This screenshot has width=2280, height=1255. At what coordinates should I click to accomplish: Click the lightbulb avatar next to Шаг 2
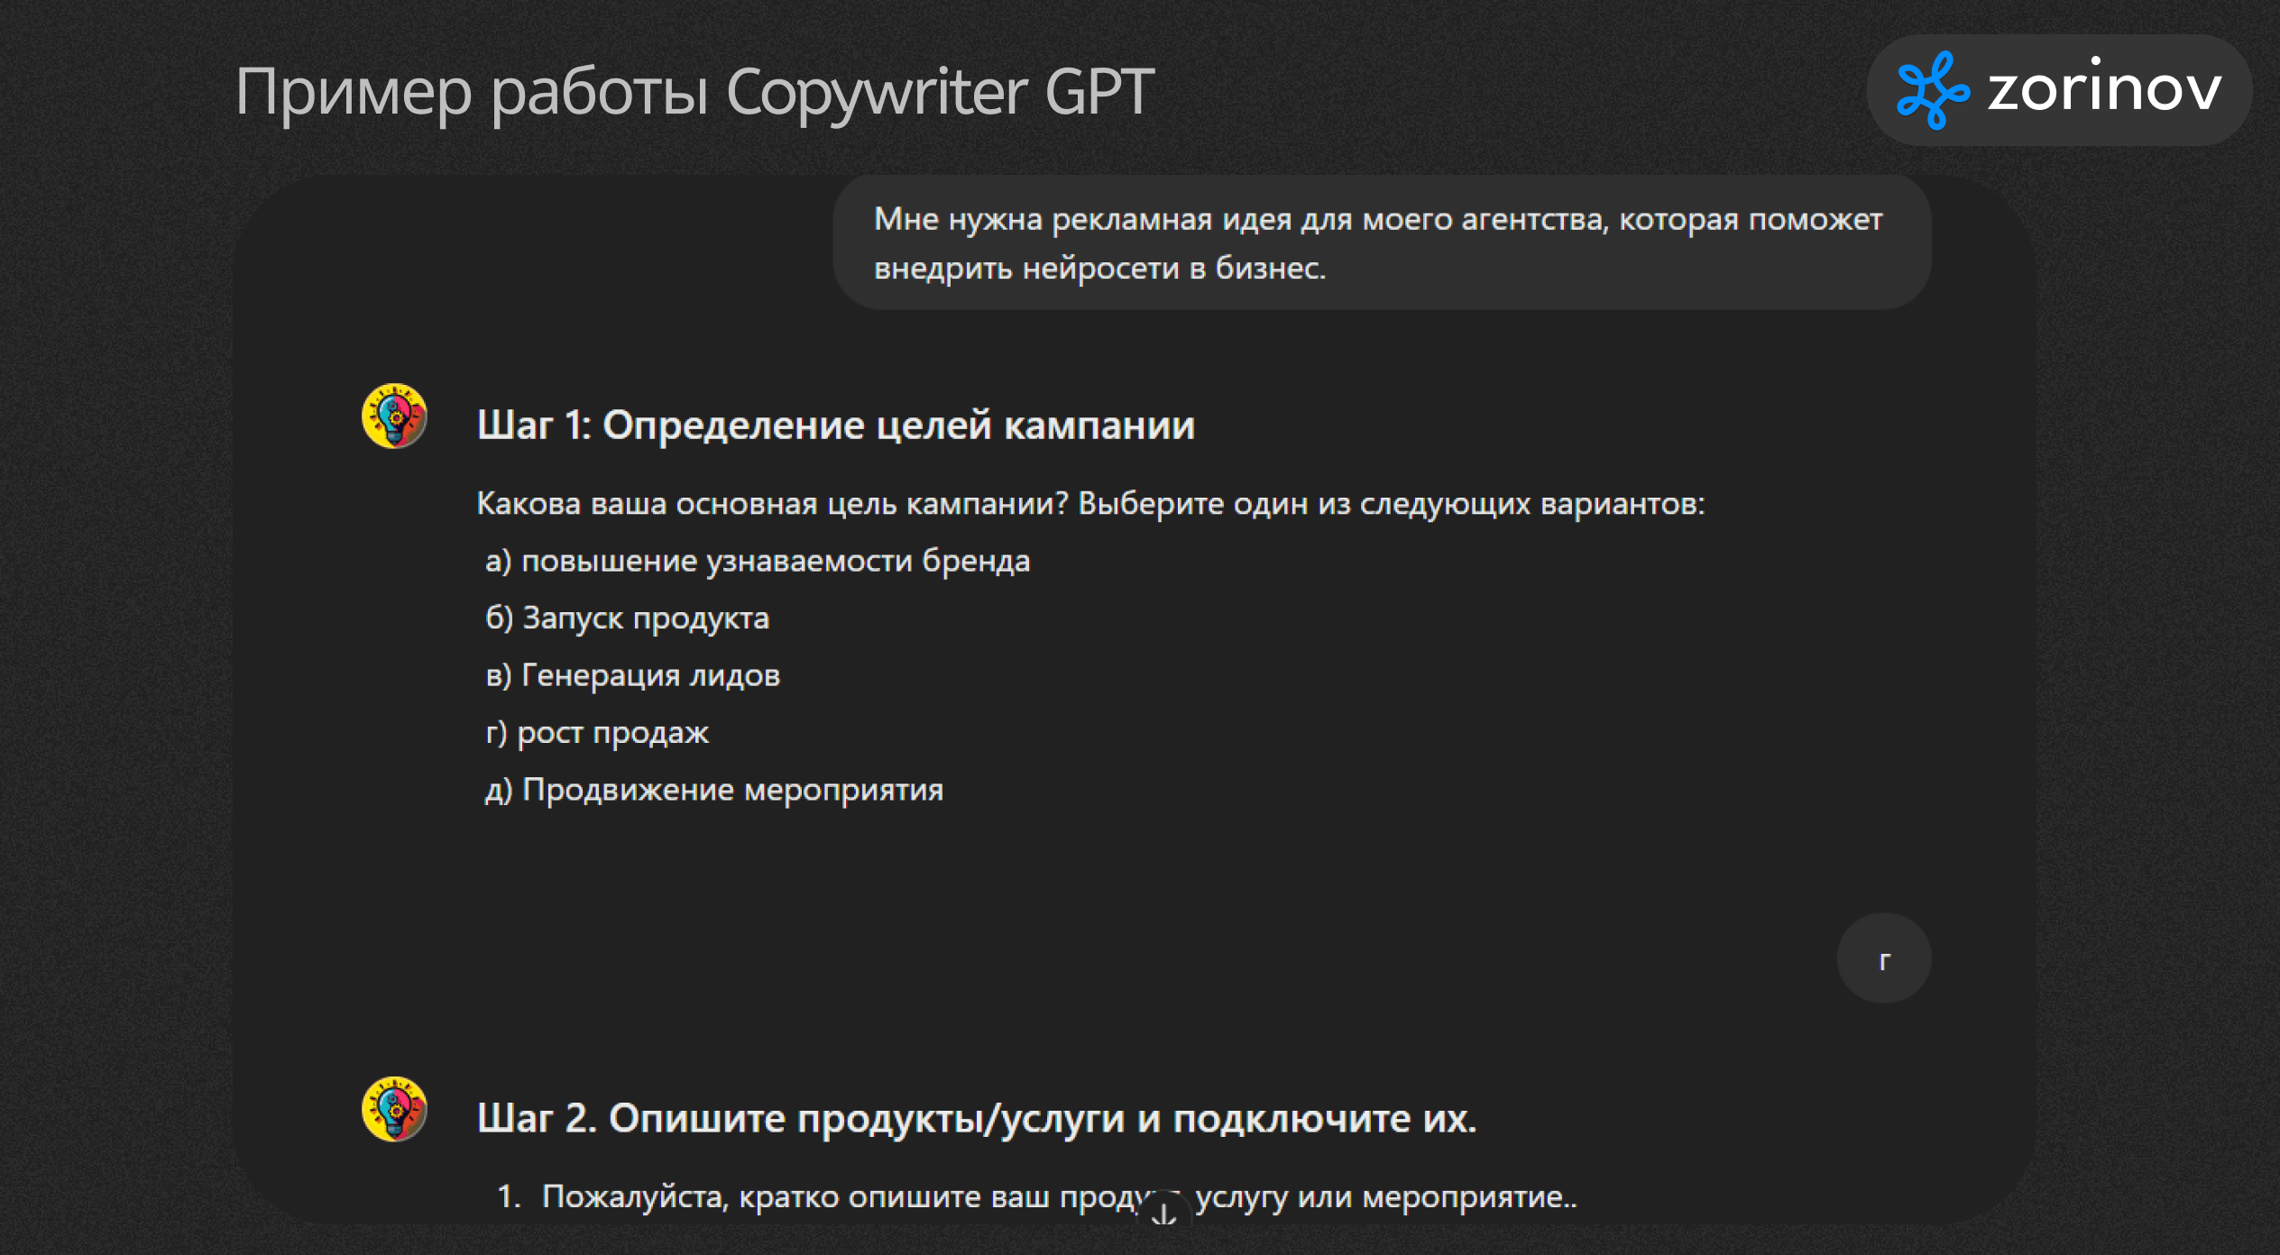click(394, 1109)
